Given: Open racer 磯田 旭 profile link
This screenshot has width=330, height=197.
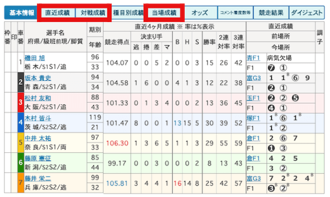Looking at the screenshot, I should (x=35, y=58).
